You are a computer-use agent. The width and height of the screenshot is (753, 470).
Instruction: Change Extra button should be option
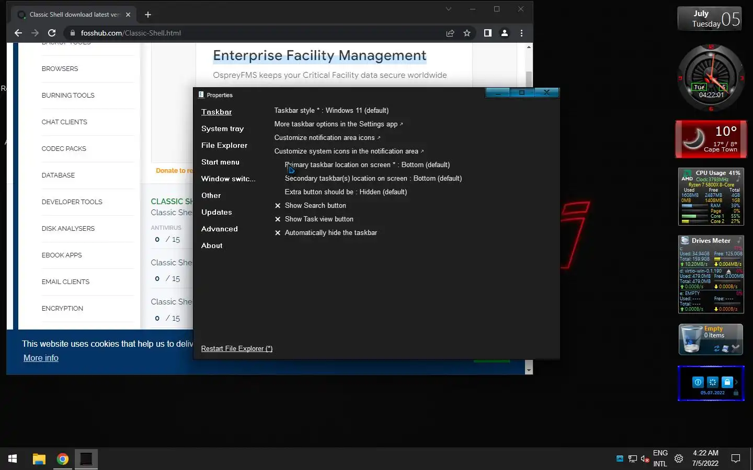point(346,192)
